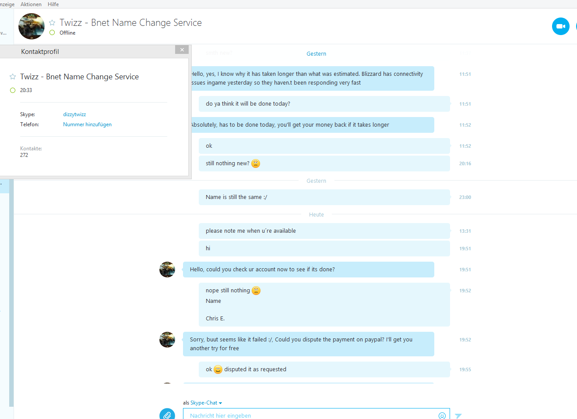Open the emoticon picker in message box
The image size is (577, 419).
442,415
